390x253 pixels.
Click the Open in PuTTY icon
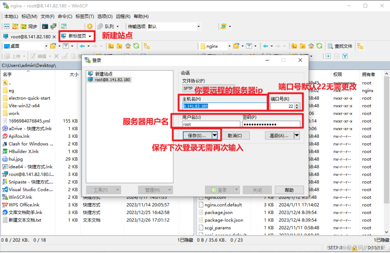[53, 27]
